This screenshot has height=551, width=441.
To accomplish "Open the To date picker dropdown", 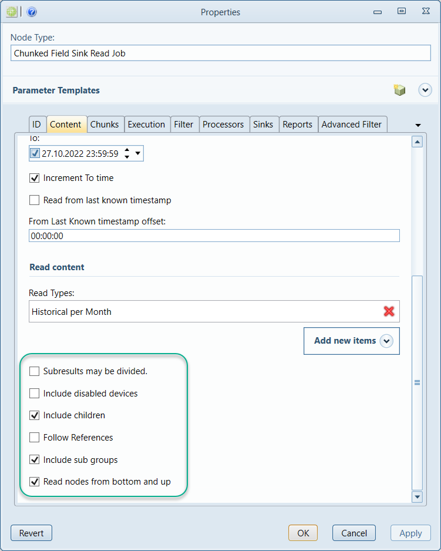I will 138,153.
